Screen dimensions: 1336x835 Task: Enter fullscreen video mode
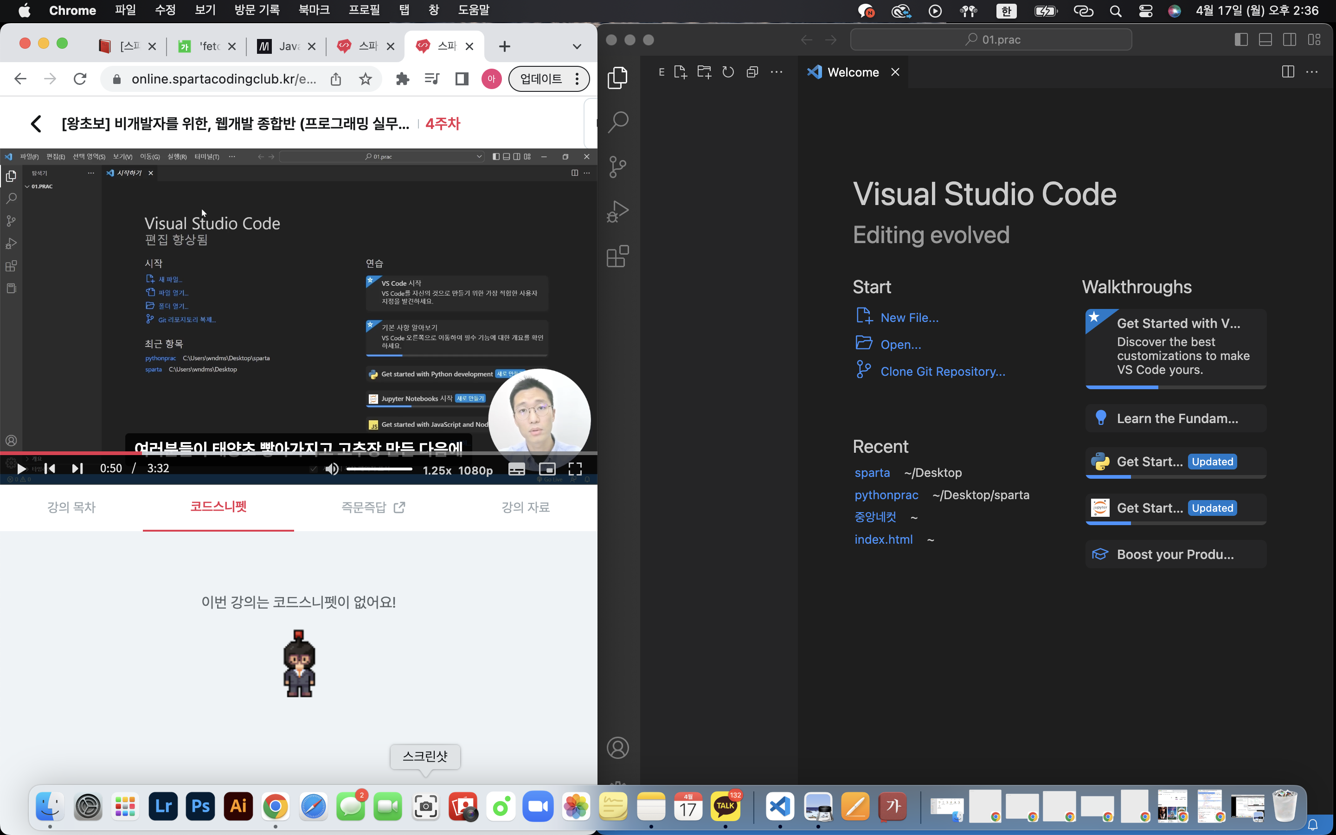575,469
